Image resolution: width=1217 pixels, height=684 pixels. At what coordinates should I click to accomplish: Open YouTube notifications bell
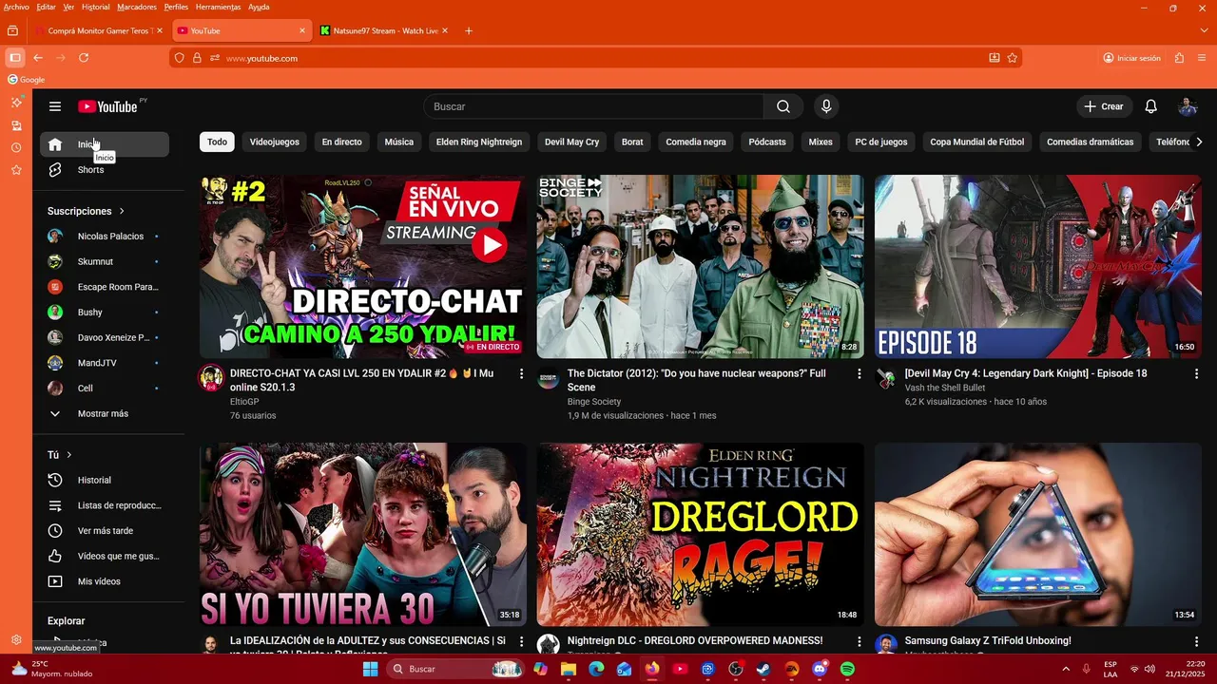tap(1150, 106)
